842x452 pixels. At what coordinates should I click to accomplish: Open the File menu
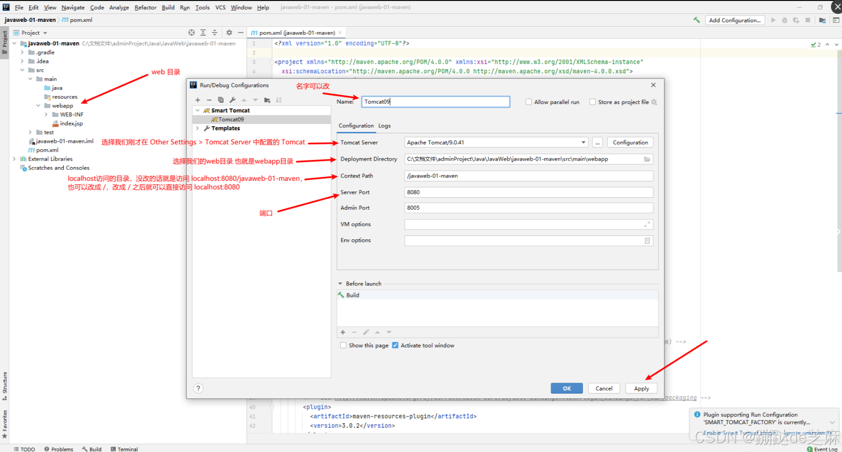(x=19, y=7)
